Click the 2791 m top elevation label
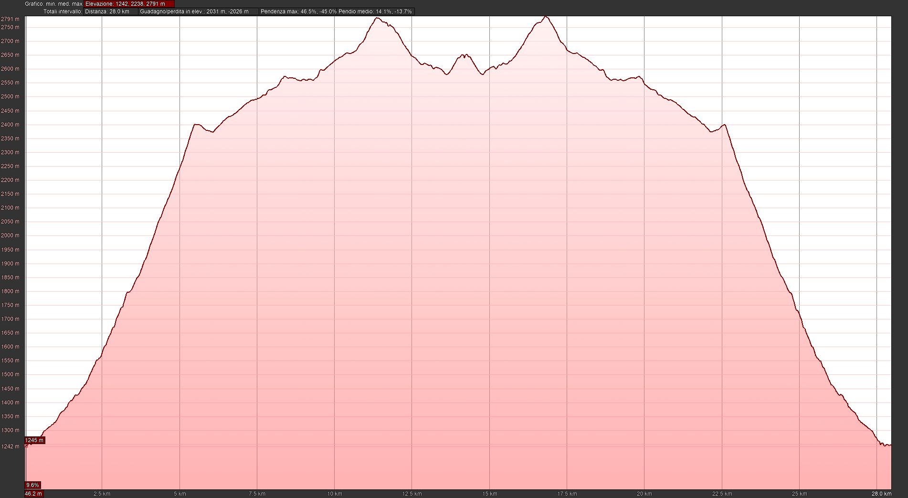Screen dimensions: 908x498 tap(10, 19)
